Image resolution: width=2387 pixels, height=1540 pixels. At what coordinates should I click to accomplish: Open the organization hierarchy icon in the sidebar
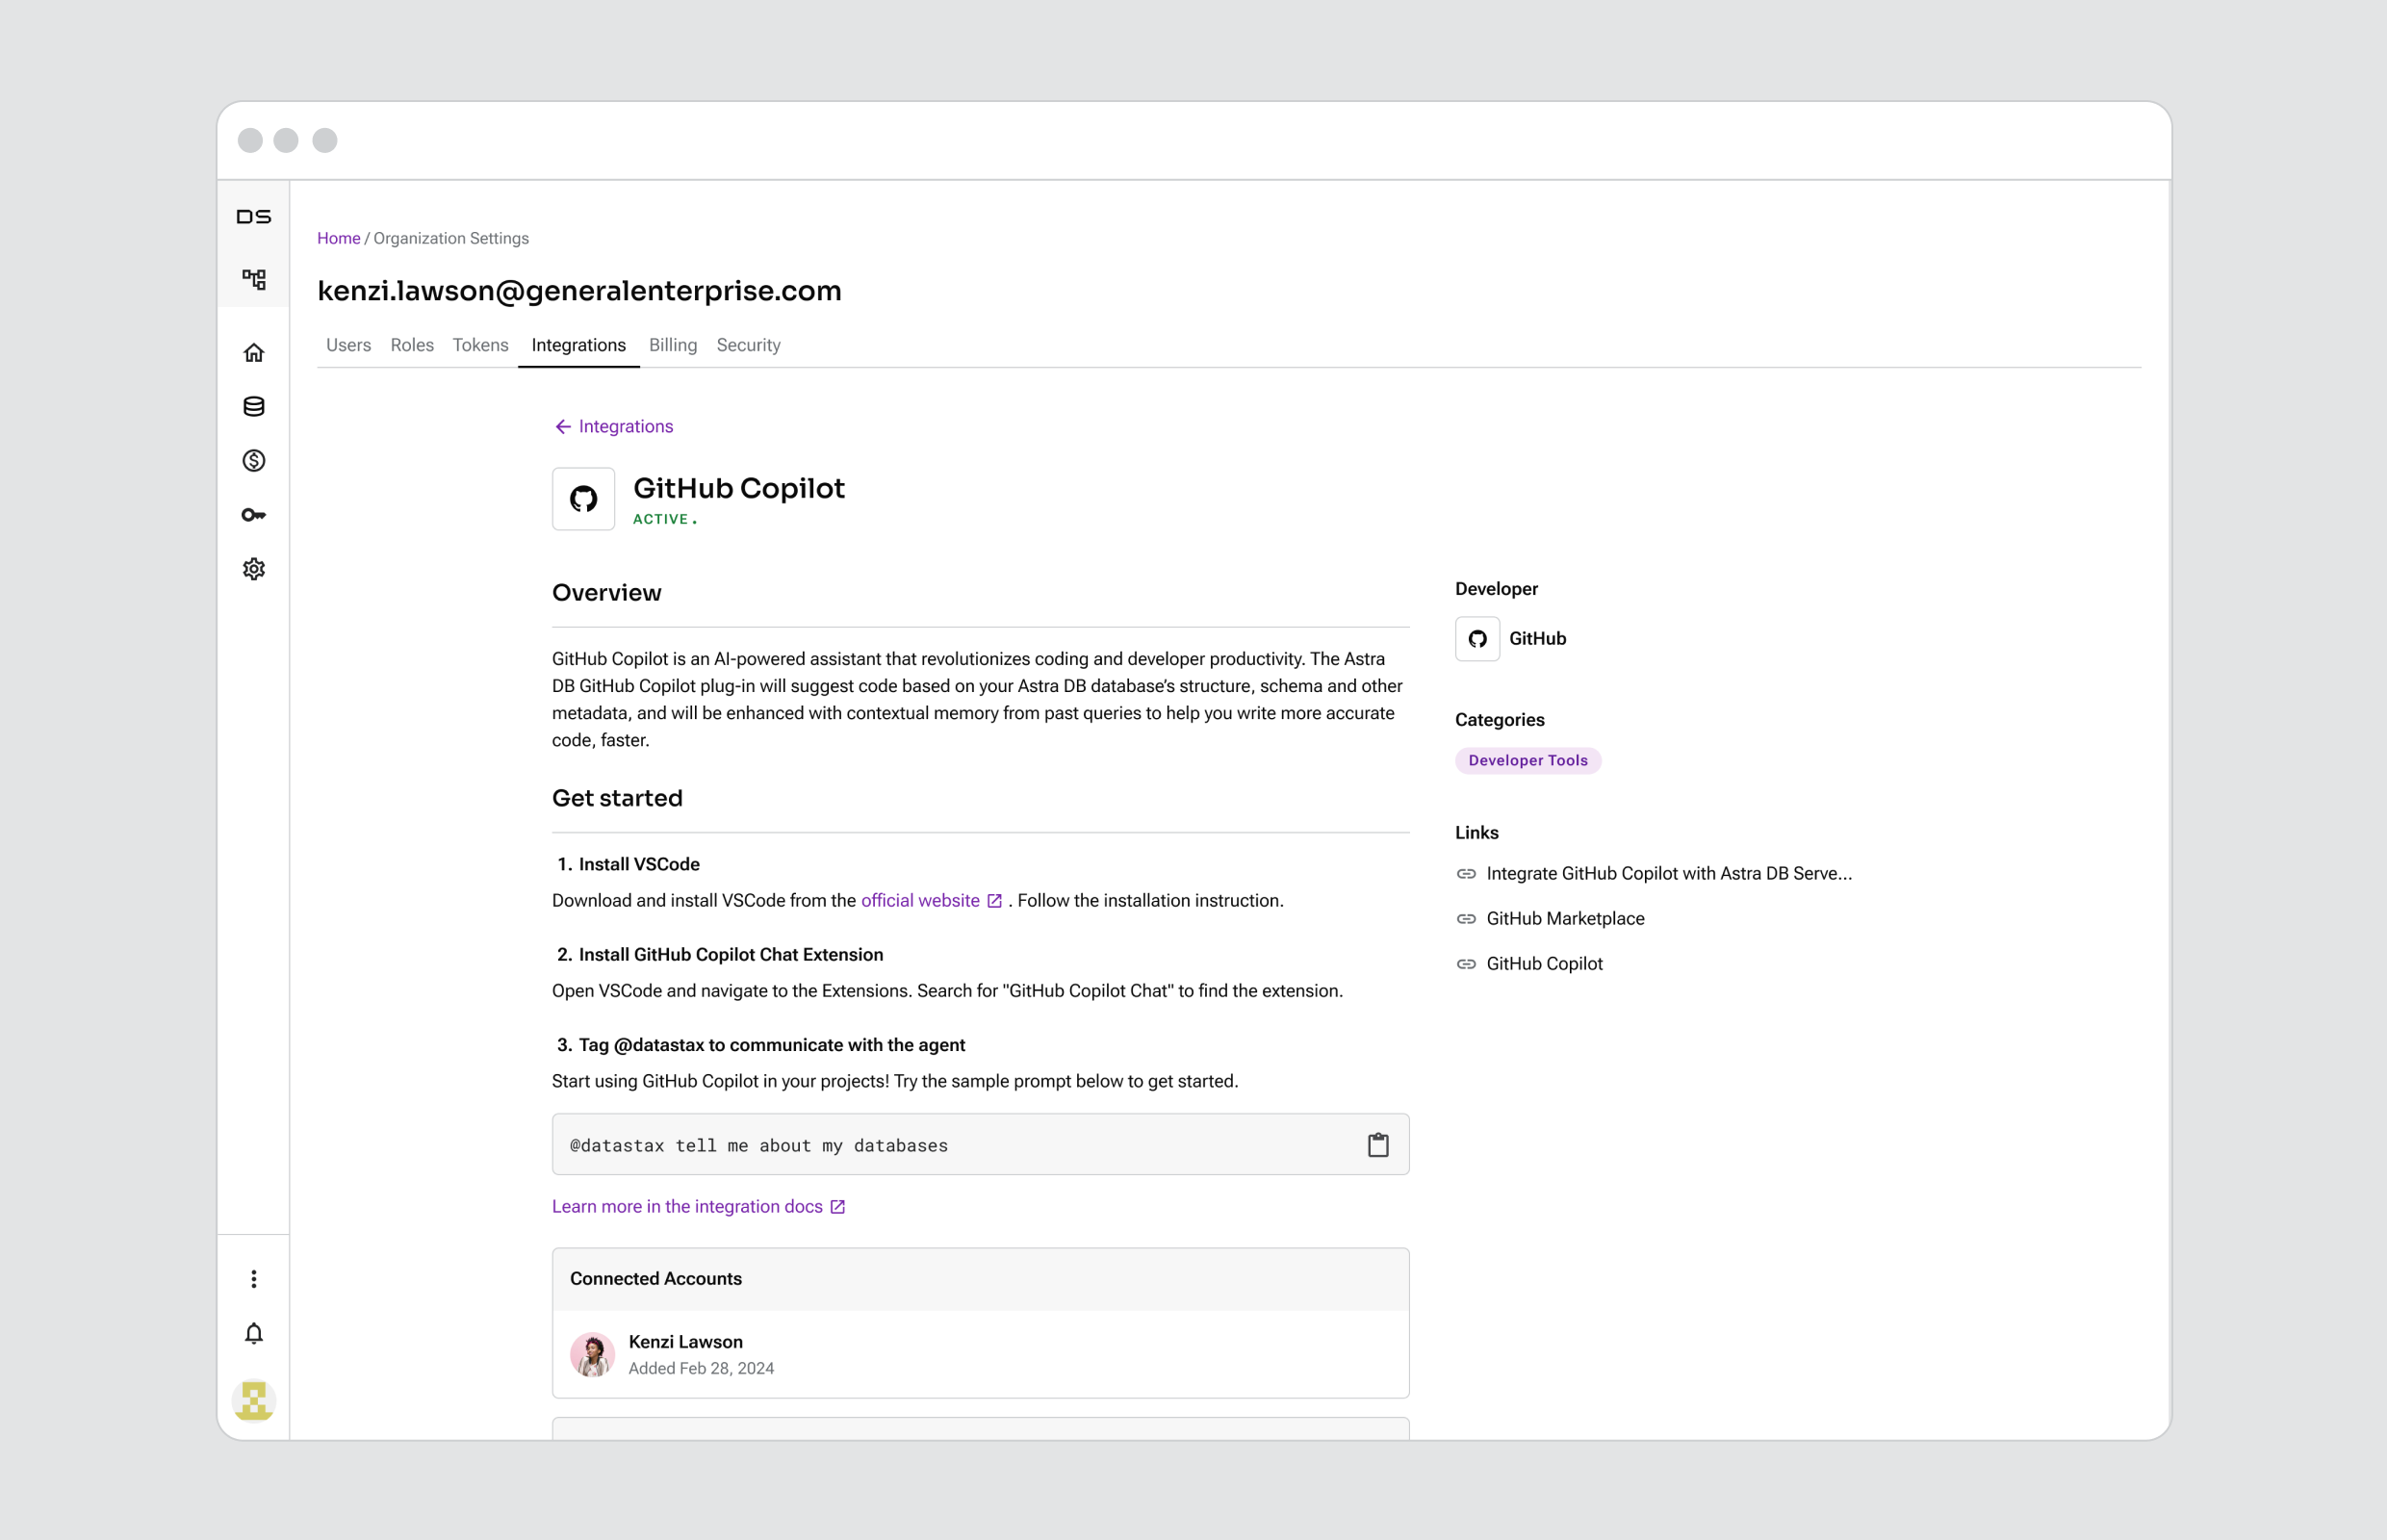254,279
